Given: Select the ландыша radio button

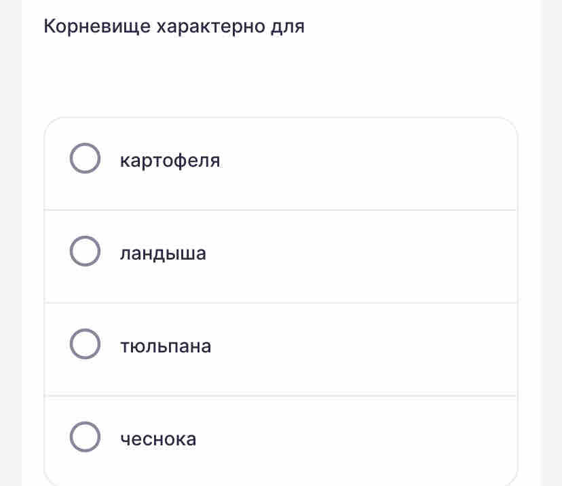Looking at the screenshot, I should point(85,251).
